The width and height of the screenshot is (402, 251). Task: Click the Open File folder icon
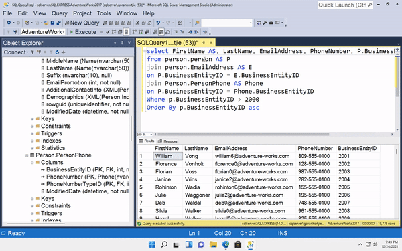(x=46, y=23)
